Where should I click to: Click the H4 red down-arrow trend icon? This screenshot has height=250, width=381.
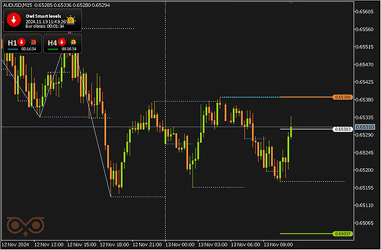[62, 42]
